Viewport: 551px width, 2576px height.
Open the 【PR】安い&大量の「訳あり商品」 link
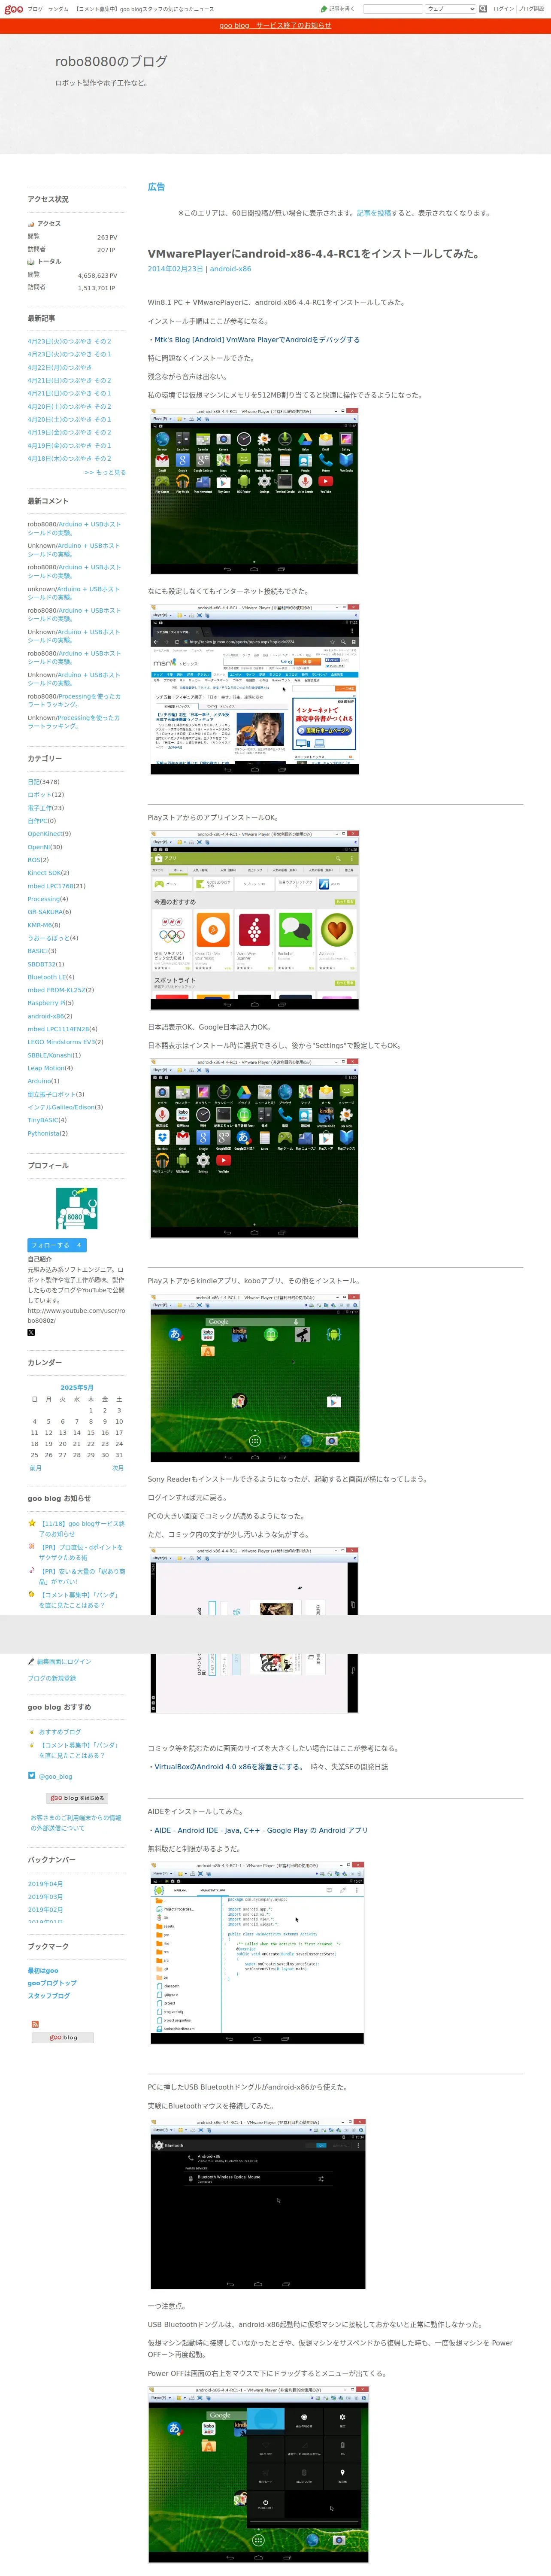[82, 1576]
